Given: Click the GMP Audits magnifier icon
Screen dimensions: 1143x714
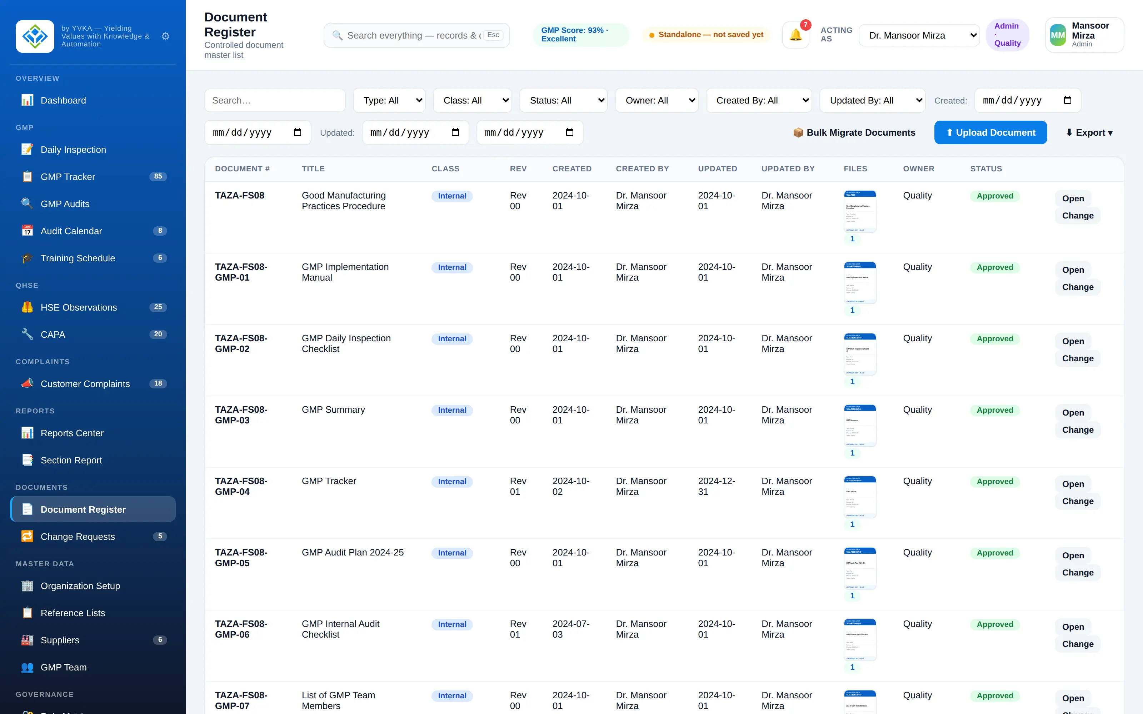Looking at the screenshot, I should click(28, 203).
